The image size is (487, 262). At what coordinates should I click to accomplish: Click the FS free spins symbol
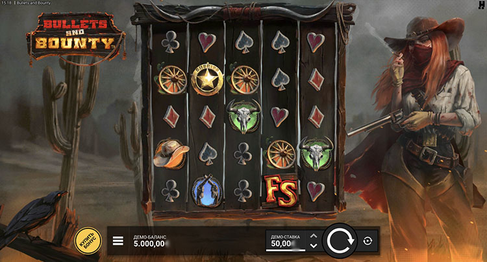[281, 190]
